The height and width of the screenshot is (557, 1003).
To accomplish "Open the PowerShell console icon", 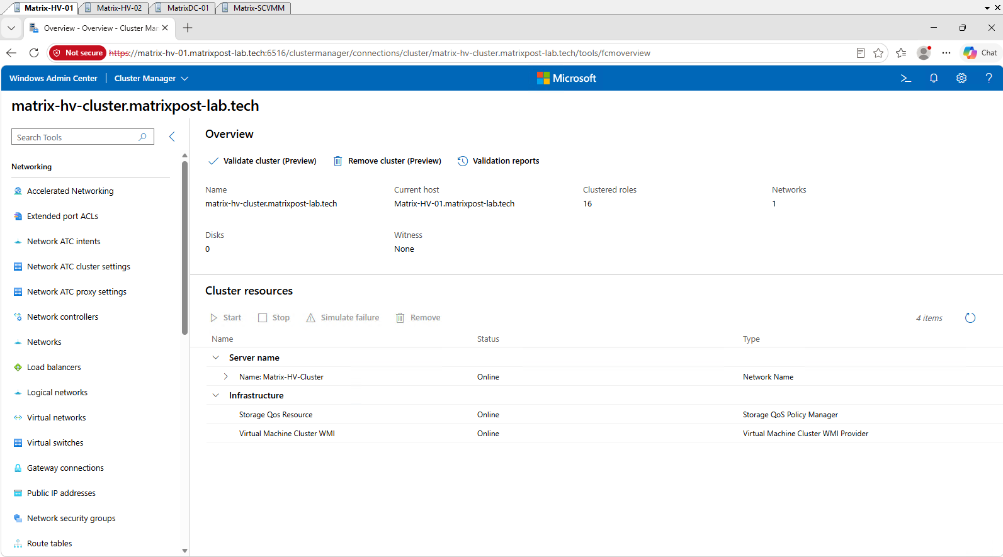I will (x=905, y=78).
